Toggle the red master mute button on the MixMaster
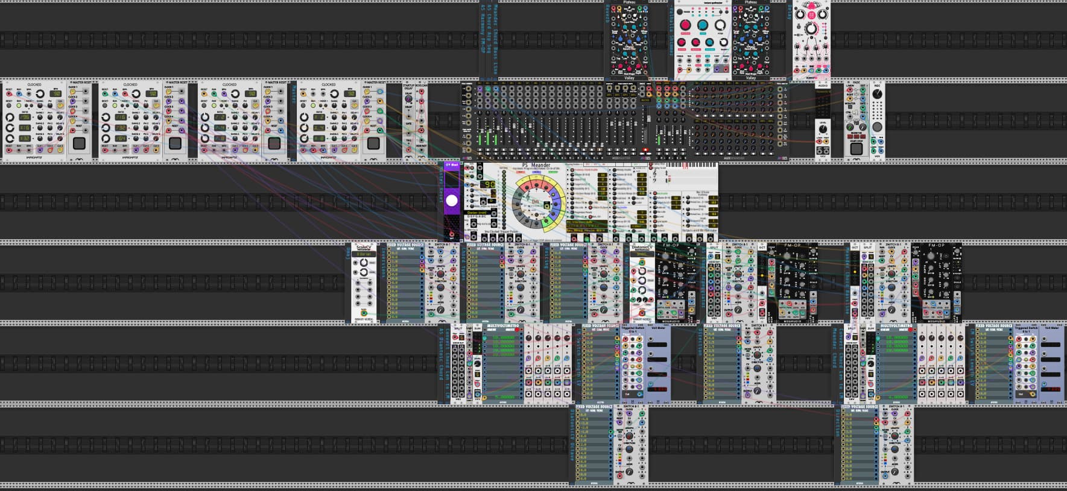Screen dimensions: 1067x491 point(645,149)
